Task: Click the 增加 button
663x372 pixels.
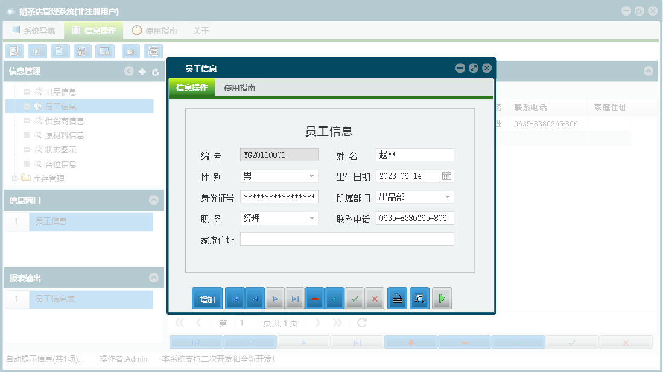Action: [x=207, y=298]
